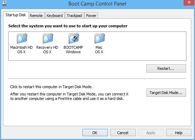Image resolution: width=195 pixels, height=140 pixels.
Task: Confirm with the OK button
Action: click(95, 133)
